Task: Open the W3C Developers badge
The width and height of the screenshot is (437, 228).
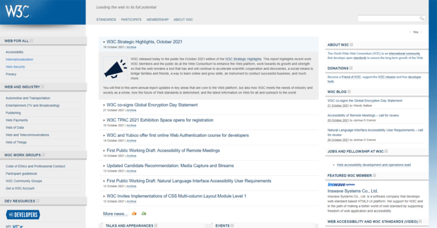Action: (23, 214)
